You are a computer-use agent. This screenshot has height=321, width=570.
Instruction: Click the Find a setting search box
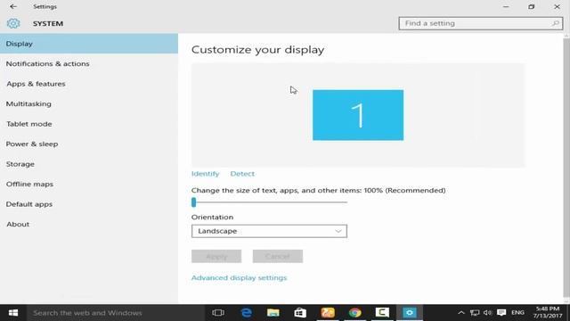click(x=481, y=23)
